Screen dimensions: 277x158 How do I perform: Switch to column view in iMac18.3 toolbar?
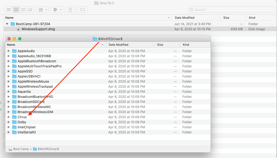point(23,10)
